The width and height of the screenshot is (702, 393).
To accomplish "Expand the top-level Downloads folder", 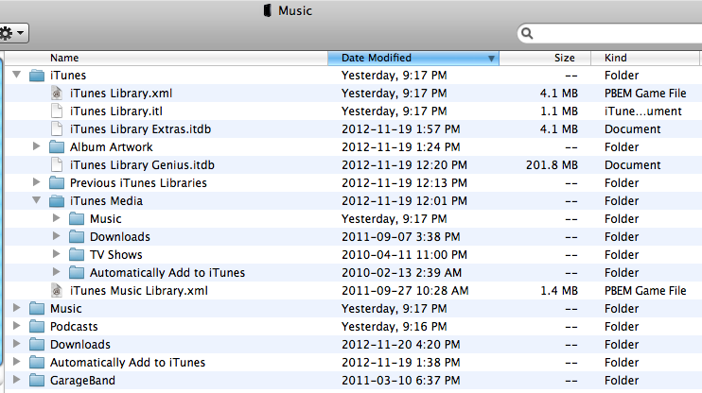I will (x=17, y=343).
